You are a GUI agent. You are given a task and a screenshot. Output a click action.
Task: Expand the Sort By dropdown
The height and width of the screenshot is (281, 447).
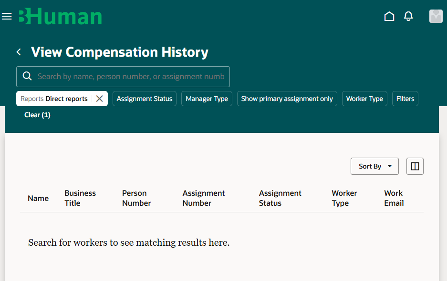point(374,166)
